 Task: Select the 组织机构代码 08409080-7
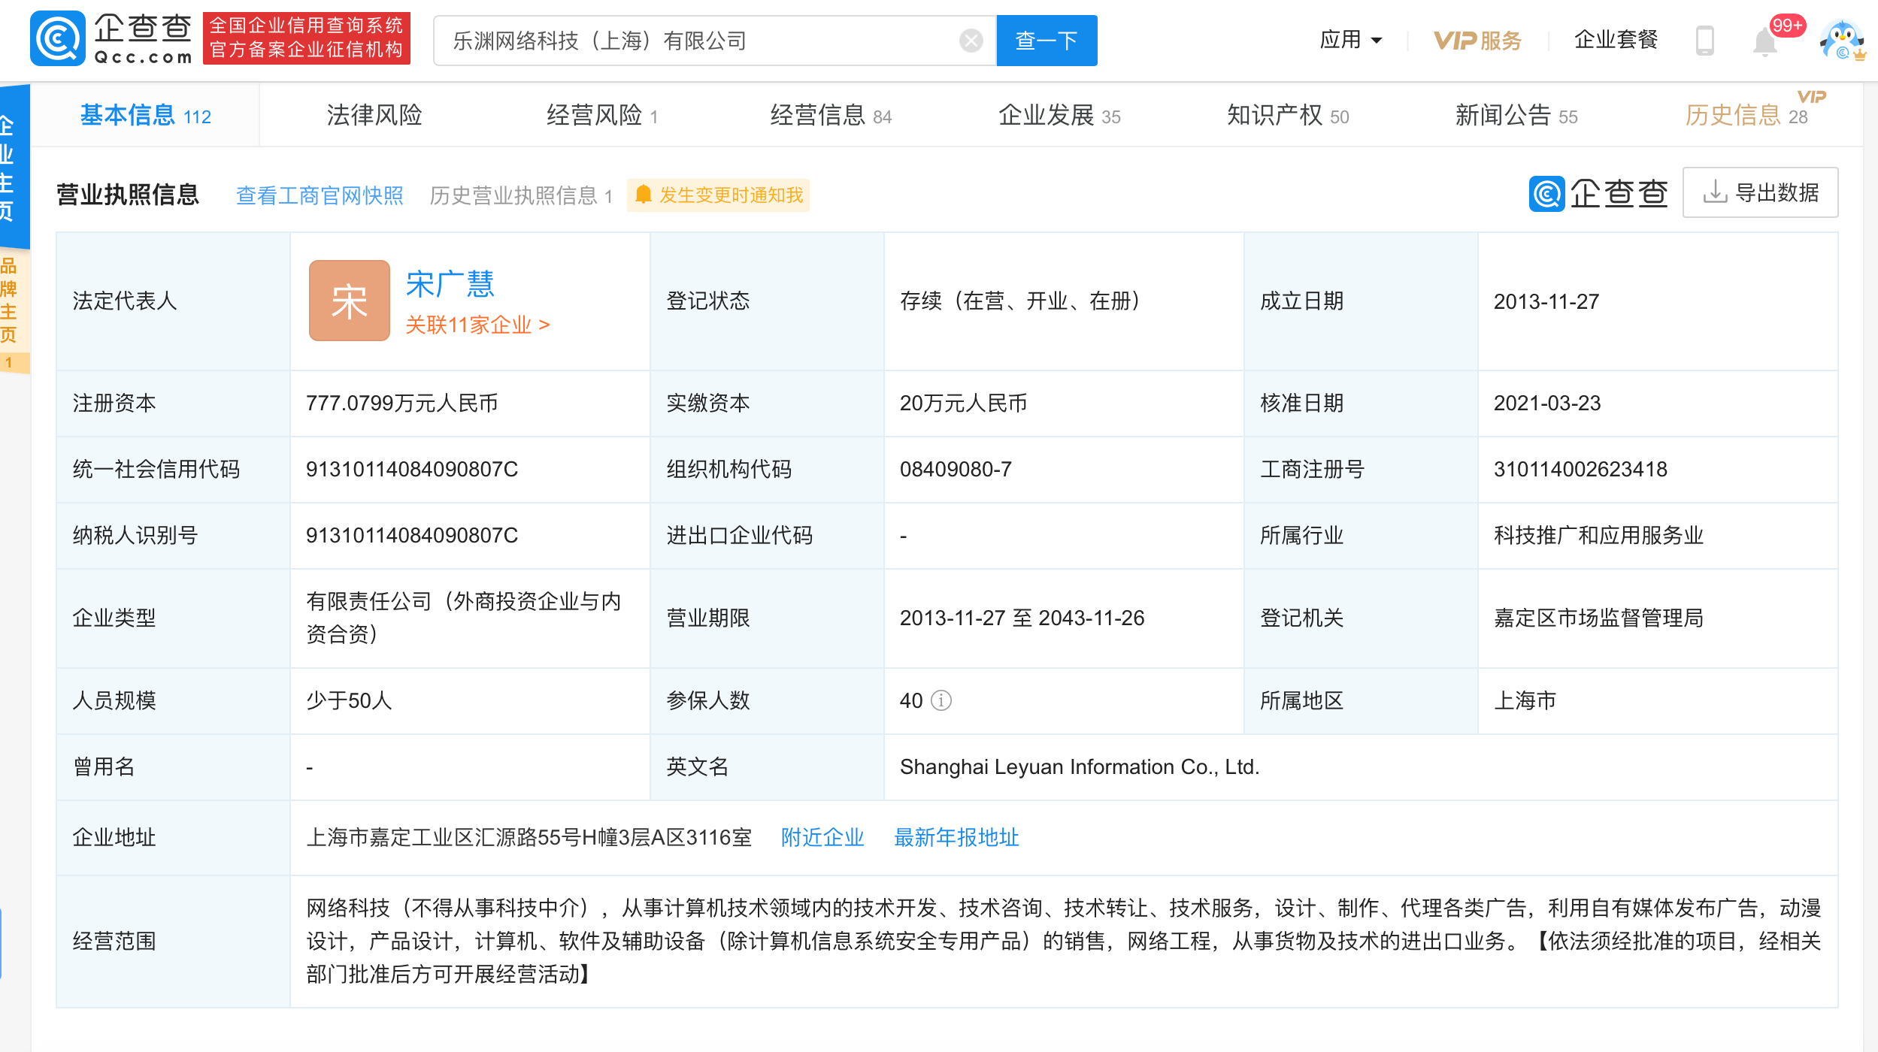[956, 469]
